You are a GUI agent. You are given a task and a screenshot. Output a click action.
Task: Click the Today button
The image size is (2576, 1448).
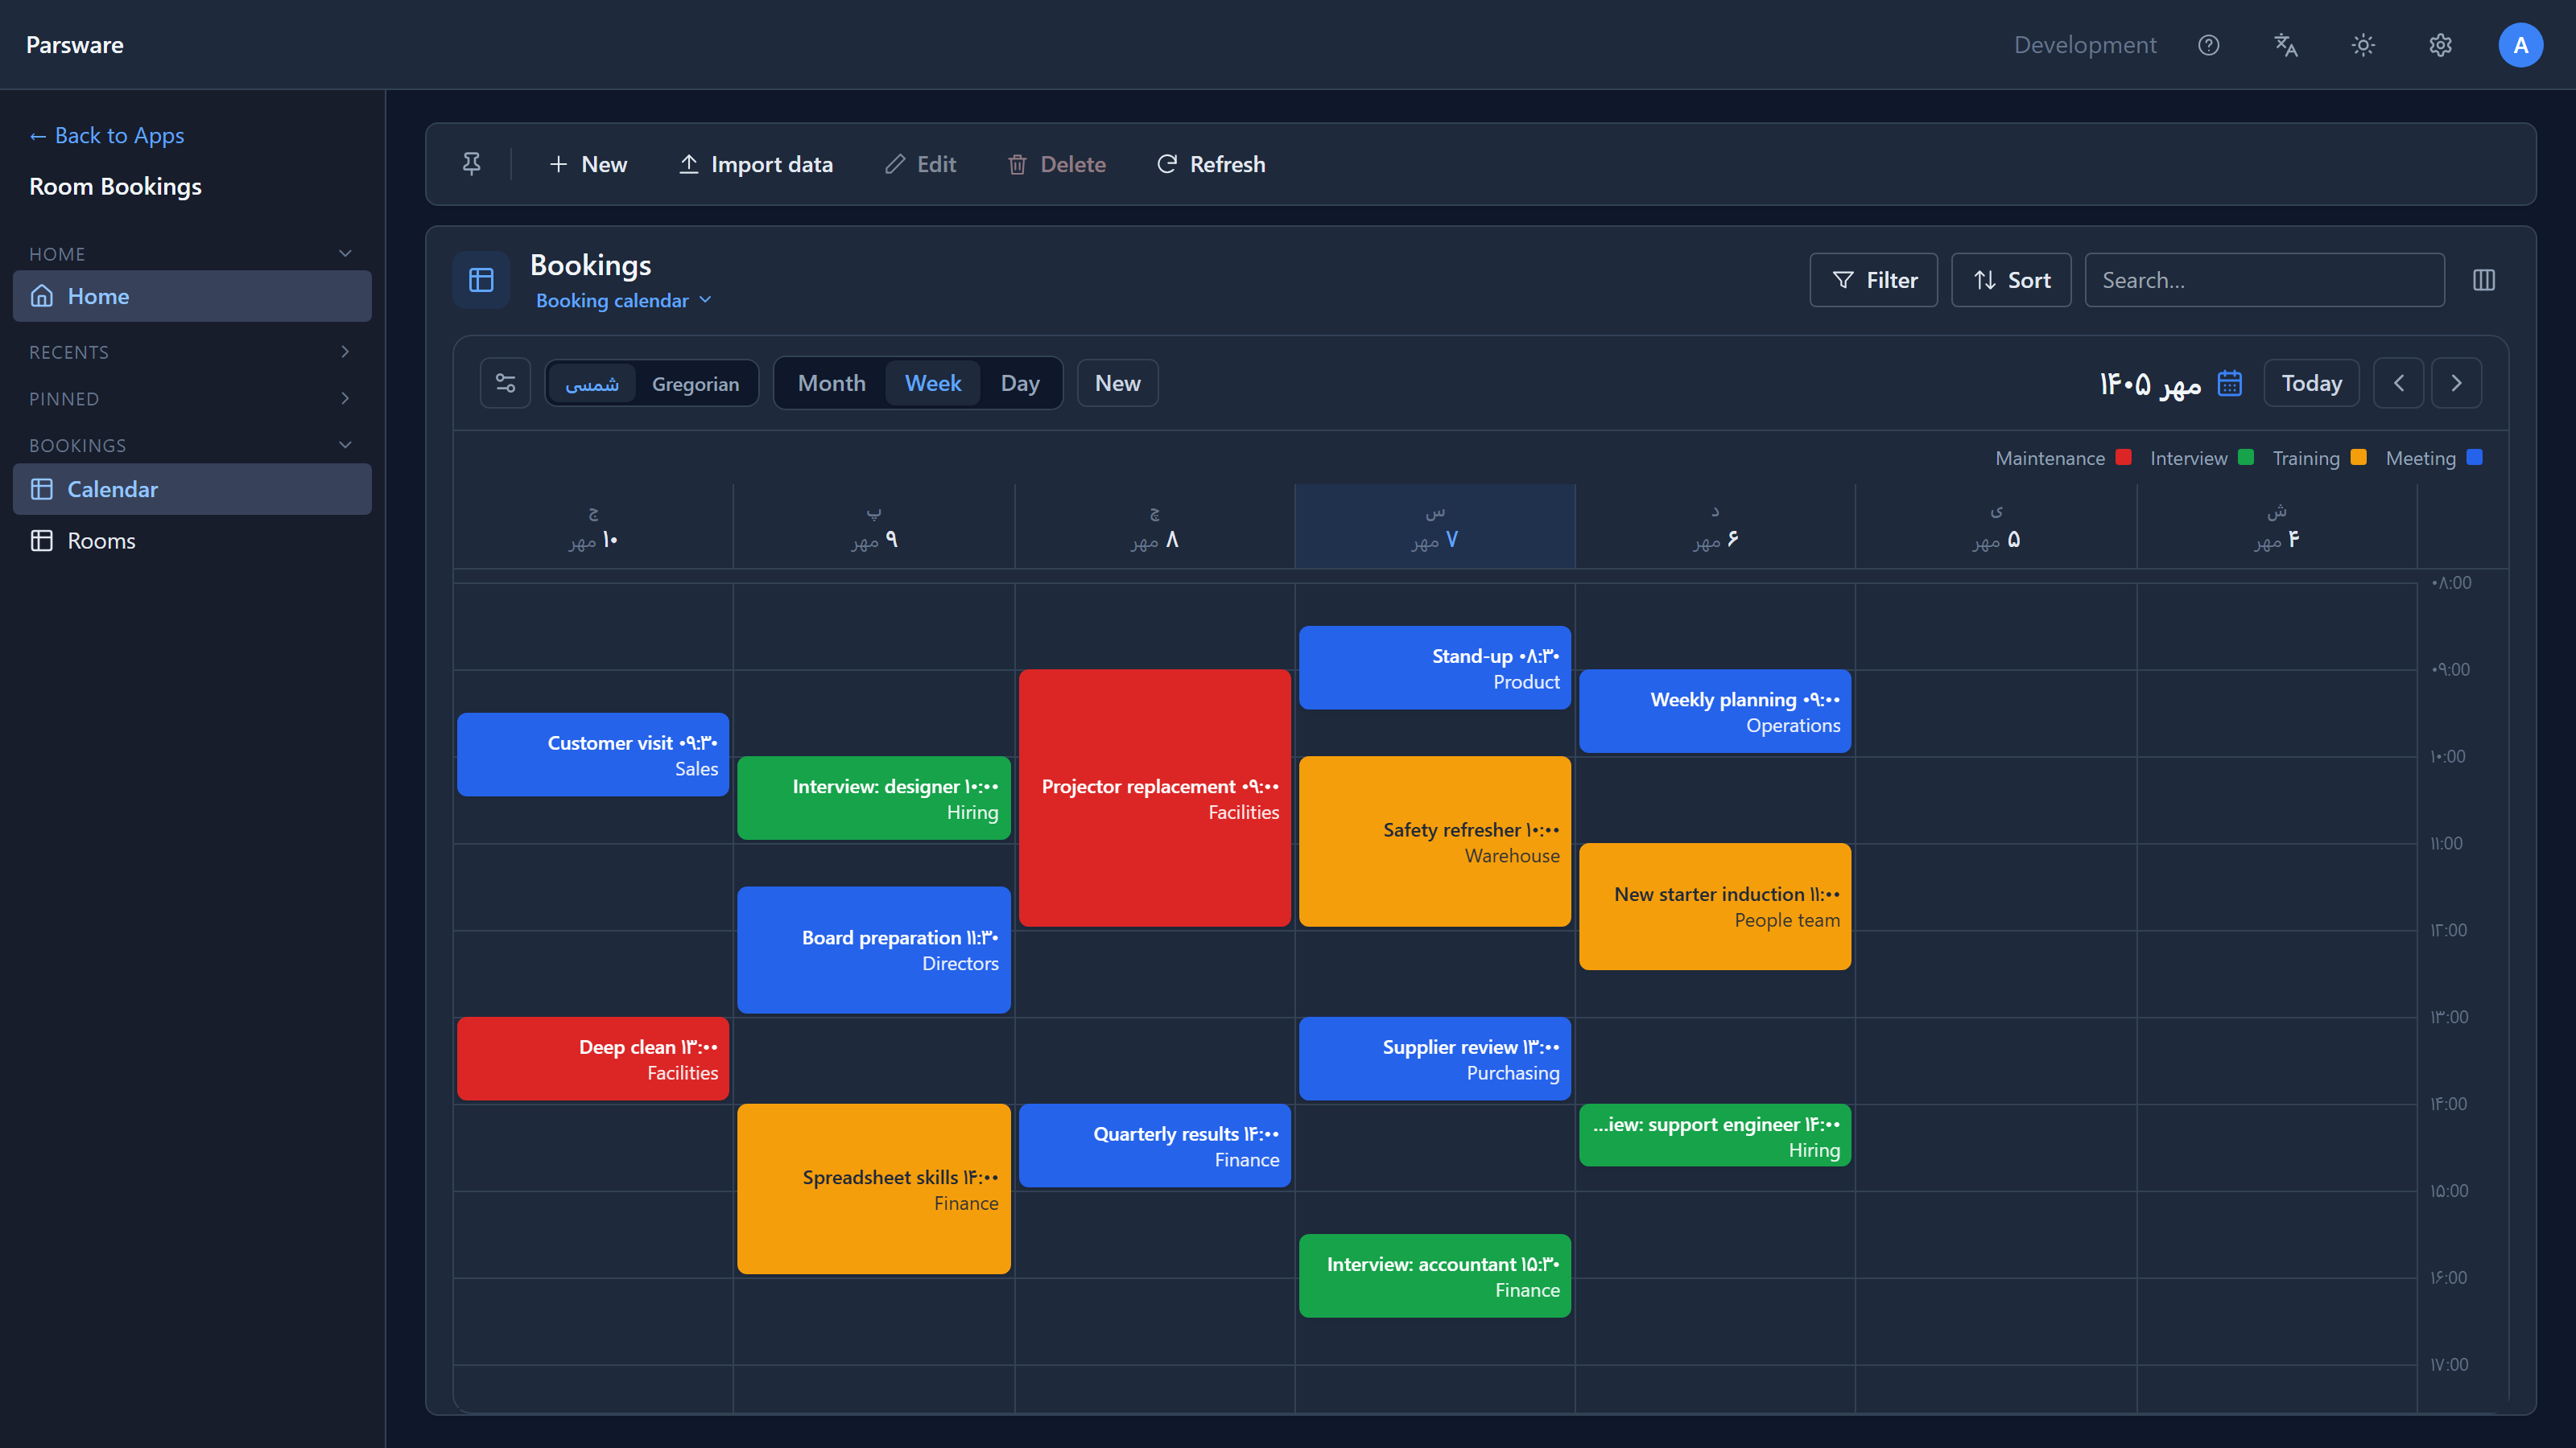tap(2311, 384)
